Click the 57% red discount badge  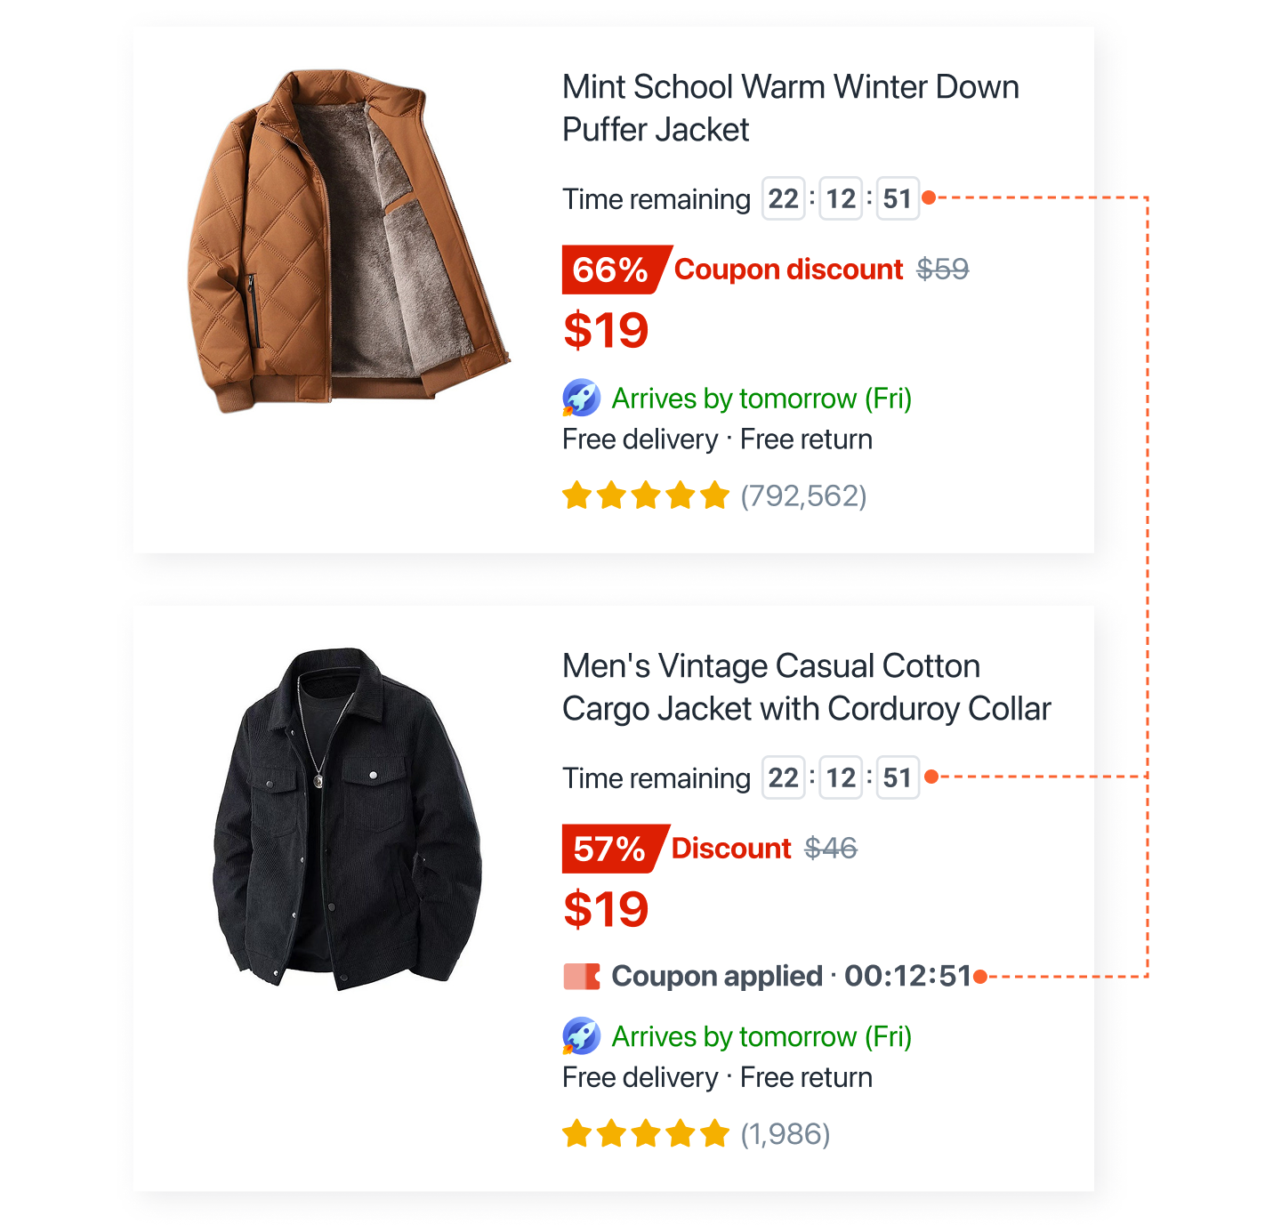tap(614, 849)
